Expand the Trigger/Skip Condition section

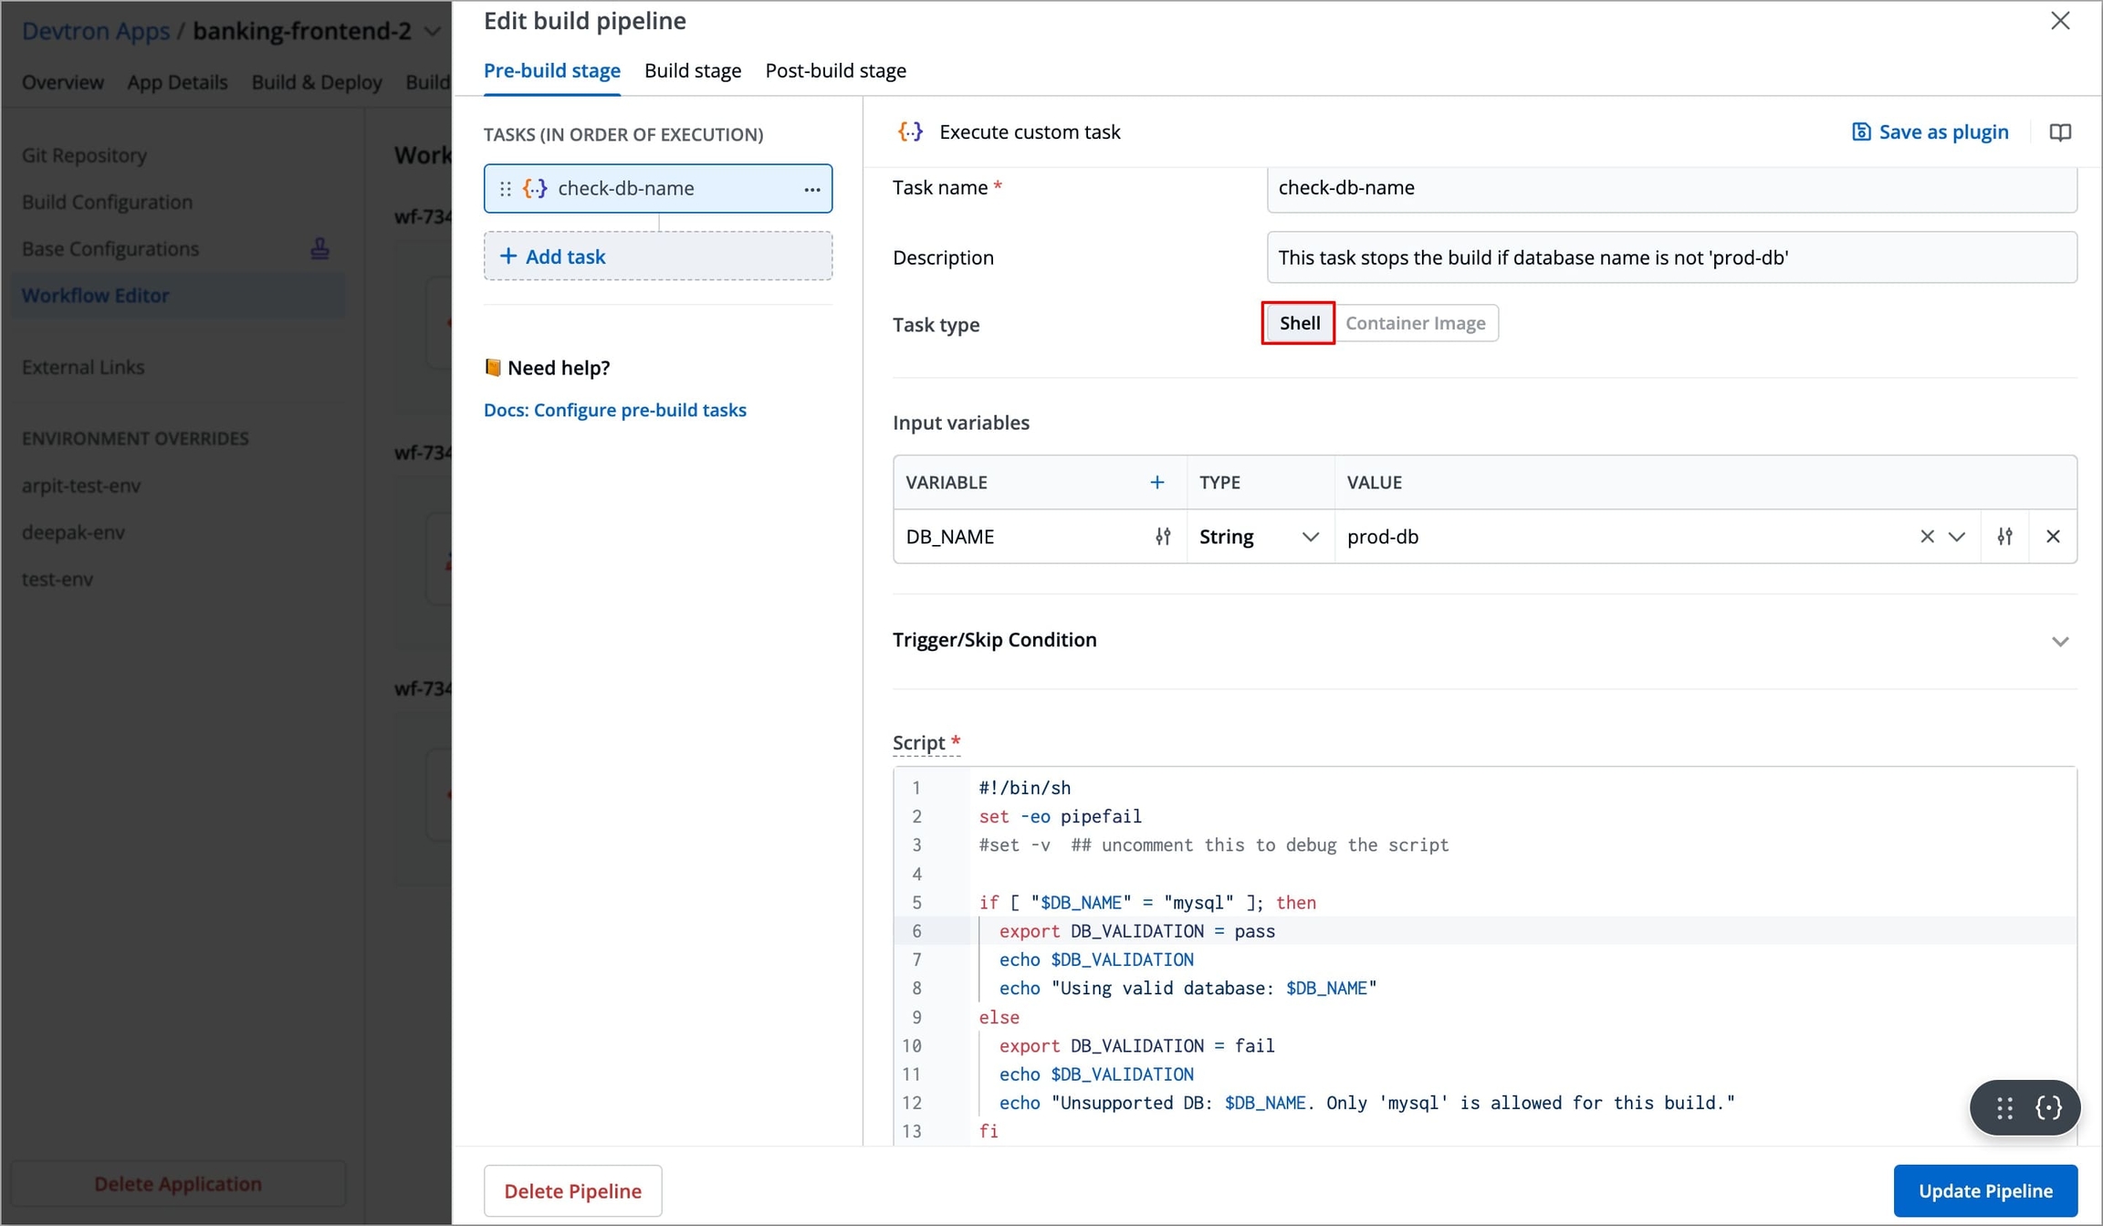(2059, 641)
